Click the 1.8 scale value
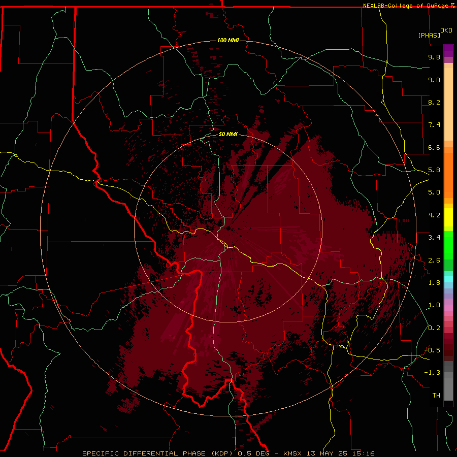Image resolution: width=457 pixels, height=457 pixels. click(434, 283)
